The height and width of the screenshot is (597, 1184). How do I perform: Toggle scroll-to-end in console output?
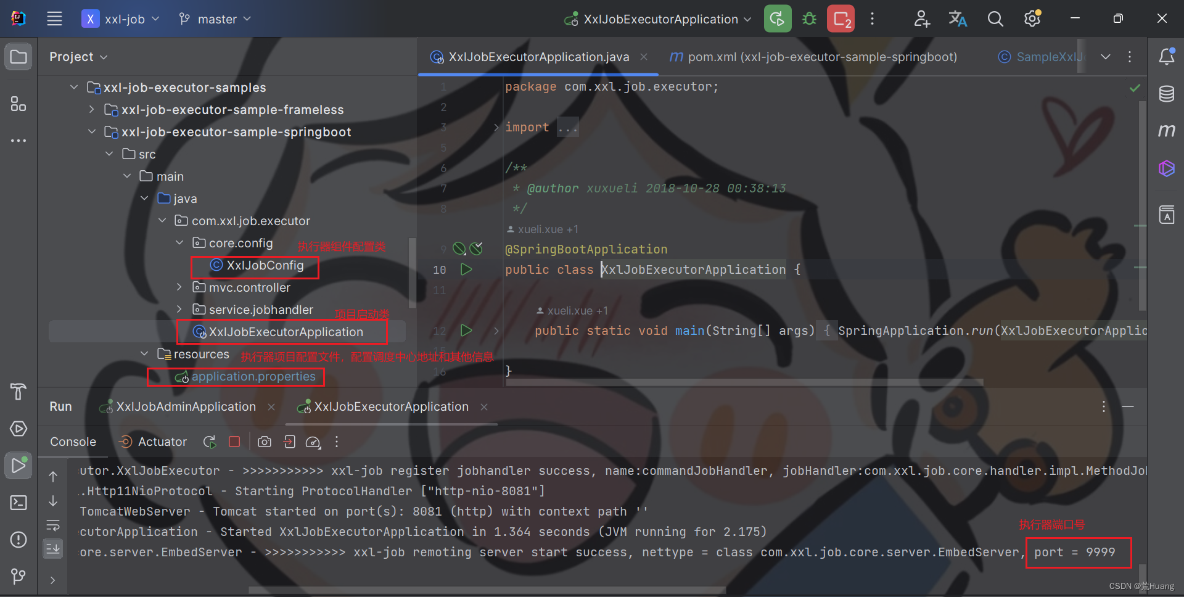coord(53,548)
